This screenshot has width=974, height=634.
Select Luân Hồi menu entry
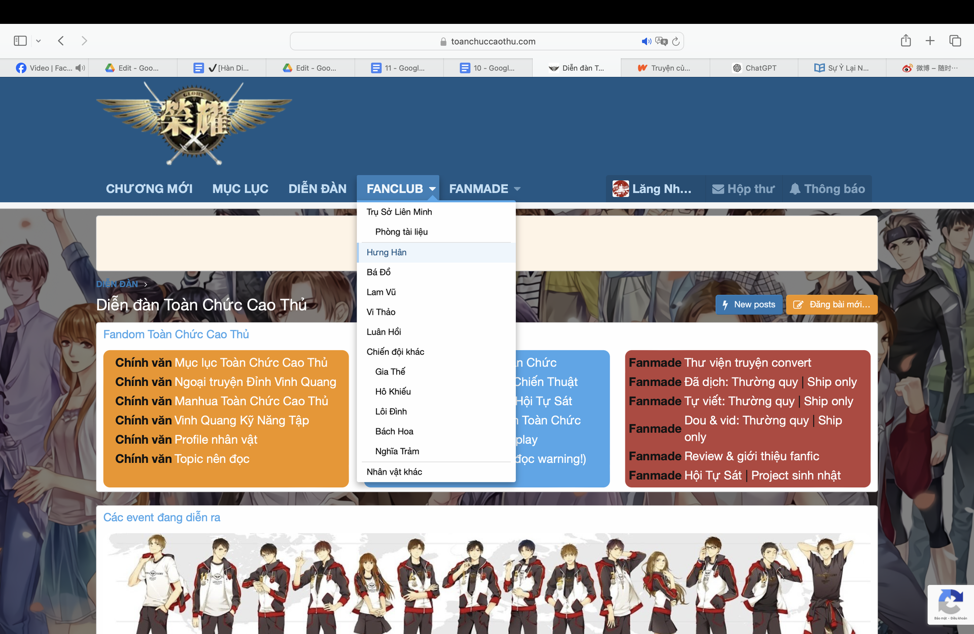coord(436,332)
